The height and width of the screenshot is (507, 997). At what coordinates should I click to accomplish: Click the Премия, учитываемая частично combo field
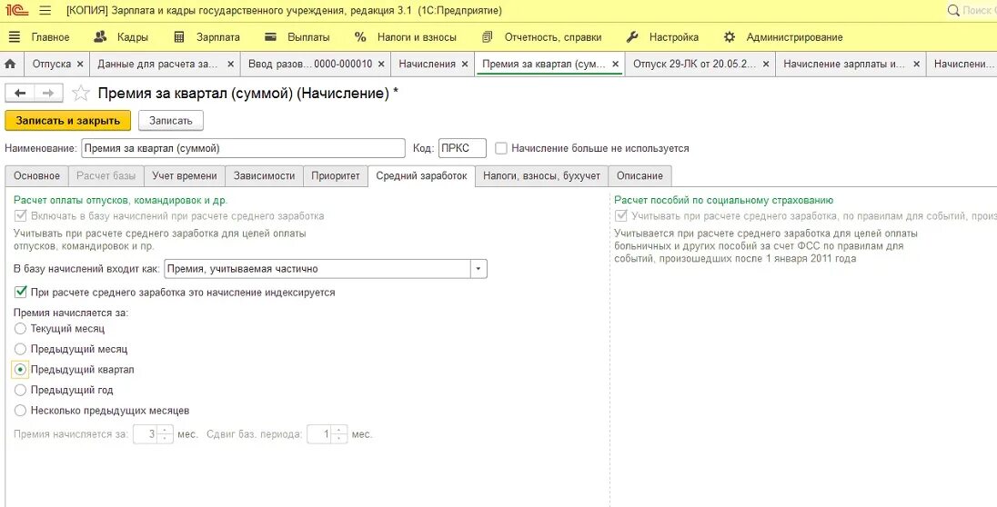tap(317, 269)
